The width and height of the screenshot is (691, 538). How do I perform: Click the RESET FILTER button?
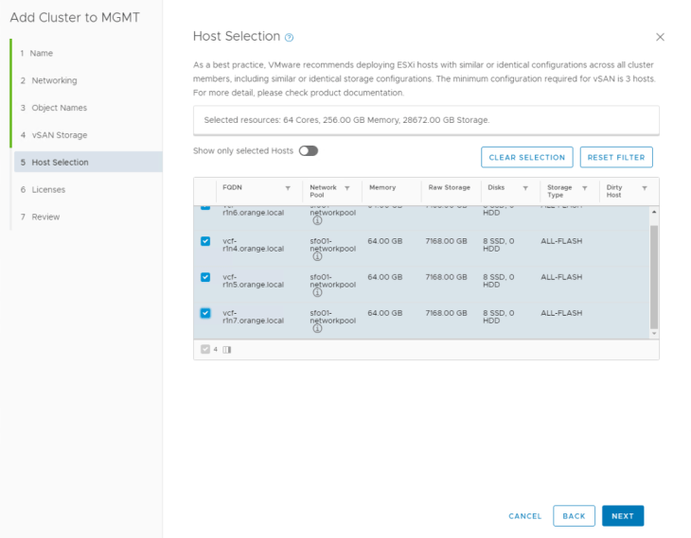[616, 157]
